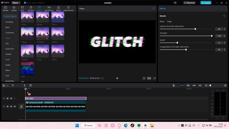The width and height of the screenshot is (229, 129).
Task: Reset effect details with the reset icon
Action: [224, 16]
